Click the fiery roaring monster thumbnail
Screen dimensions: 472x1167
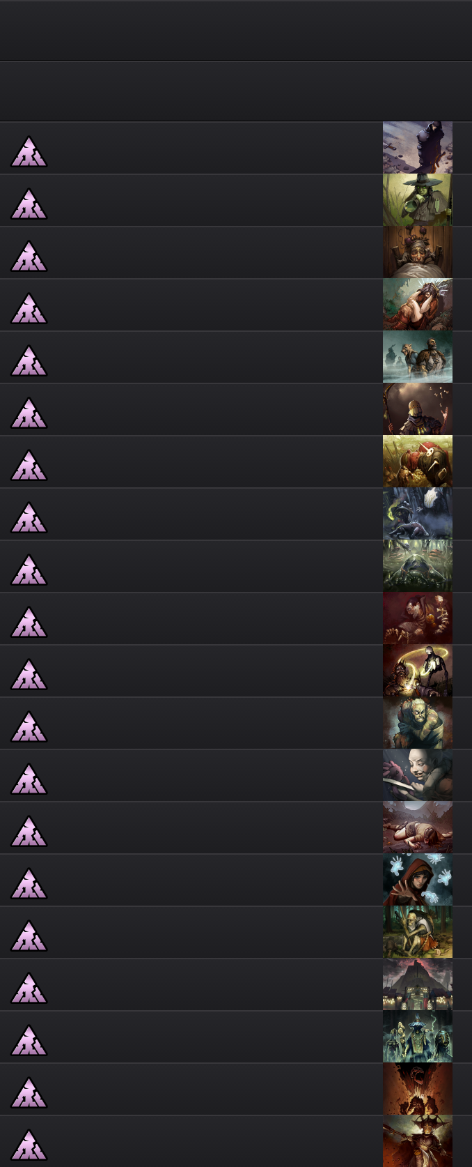(x=418, y=1089)
